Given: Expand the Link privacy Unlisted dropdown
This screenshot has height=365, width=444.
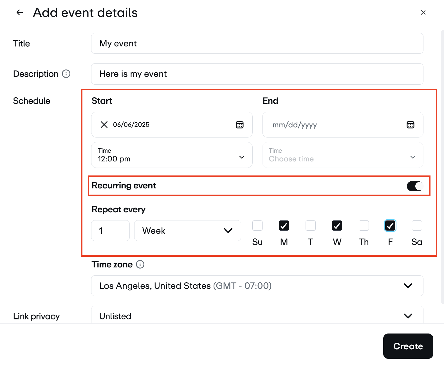Looking at the screenshot, I should click(x=257, y=316).
